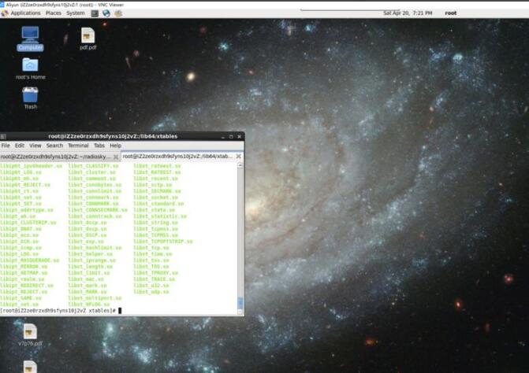The image size is (529, 373).
Task: Click the terminal scrollbar up arrow
Action: [x=240, y=165]
